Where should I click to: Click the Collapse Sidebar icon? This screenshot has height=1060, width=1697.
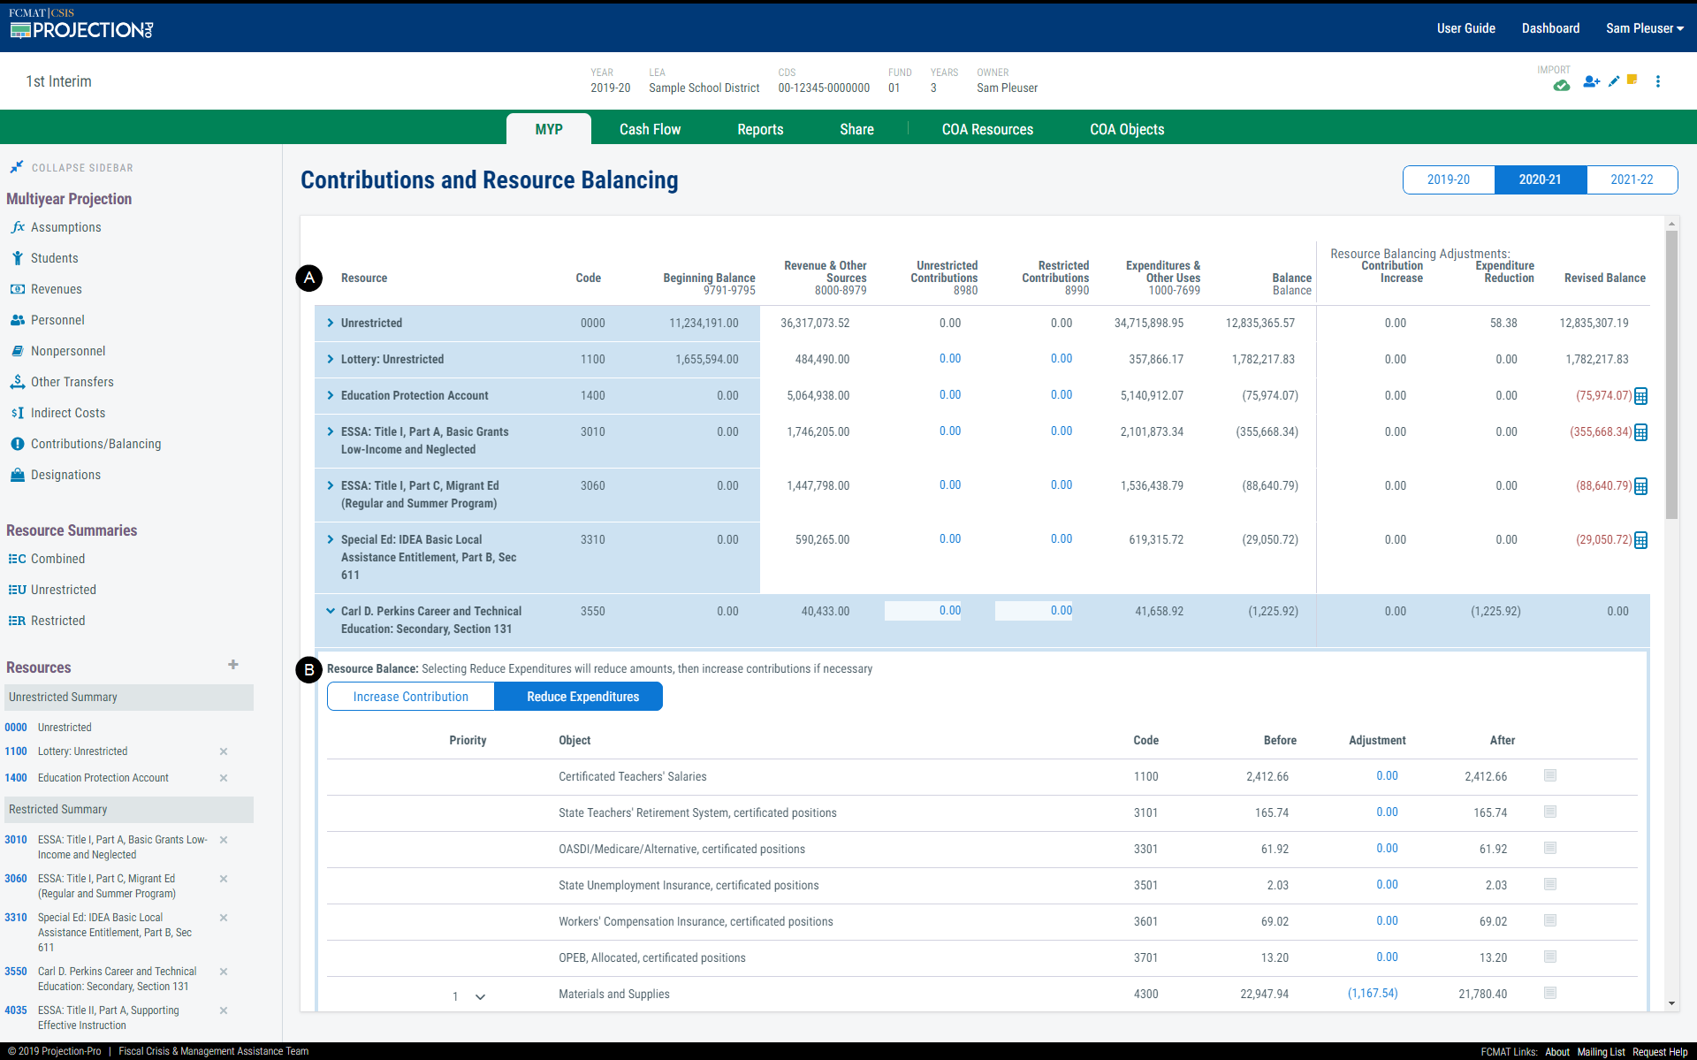pyautogui.click(x=16, y=167)
